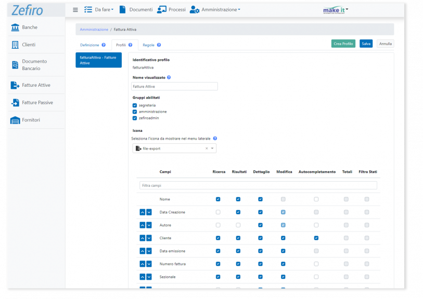
Task: Click the fatturaAttiva identifier text
Action: coord(143,67)
